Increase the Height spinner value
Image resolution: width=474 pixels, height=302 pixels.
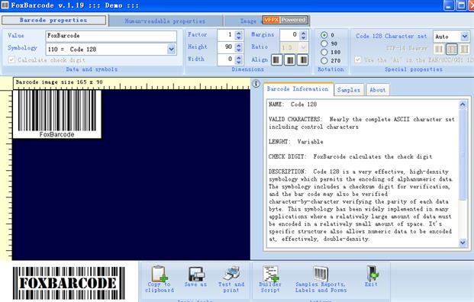point(239,45)
